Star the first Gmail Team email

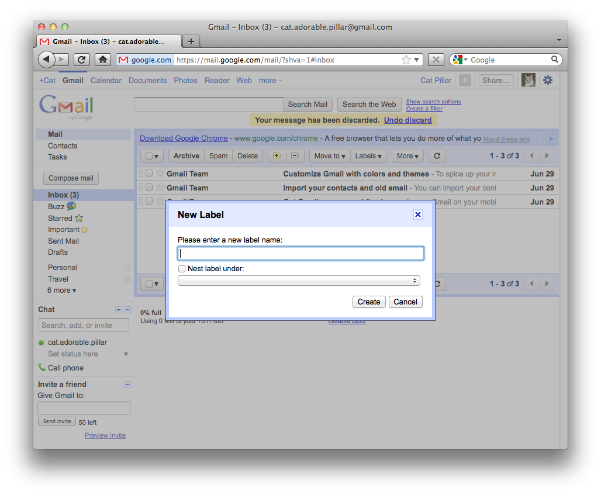point(160,174)
